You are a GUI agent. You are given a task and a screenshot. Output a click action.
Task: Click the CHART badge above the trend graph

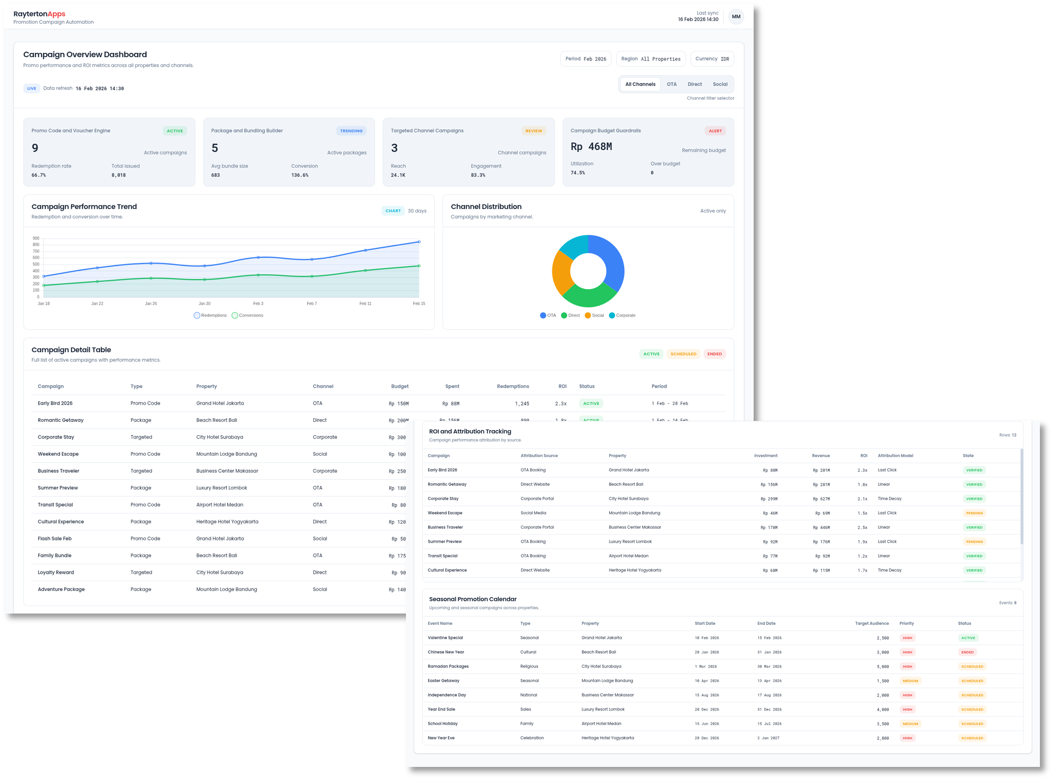(393, 211)
